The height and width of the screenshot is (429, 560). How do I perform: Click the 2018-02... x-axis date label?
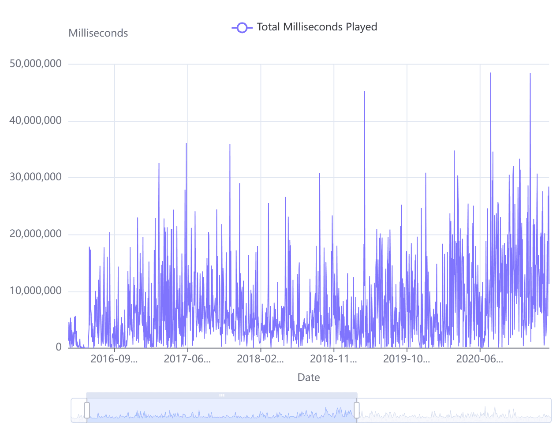coord(261,359)
